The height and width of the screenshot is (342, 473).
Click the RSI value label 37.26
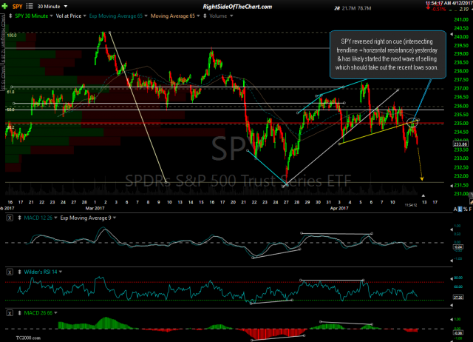point(458,298)
